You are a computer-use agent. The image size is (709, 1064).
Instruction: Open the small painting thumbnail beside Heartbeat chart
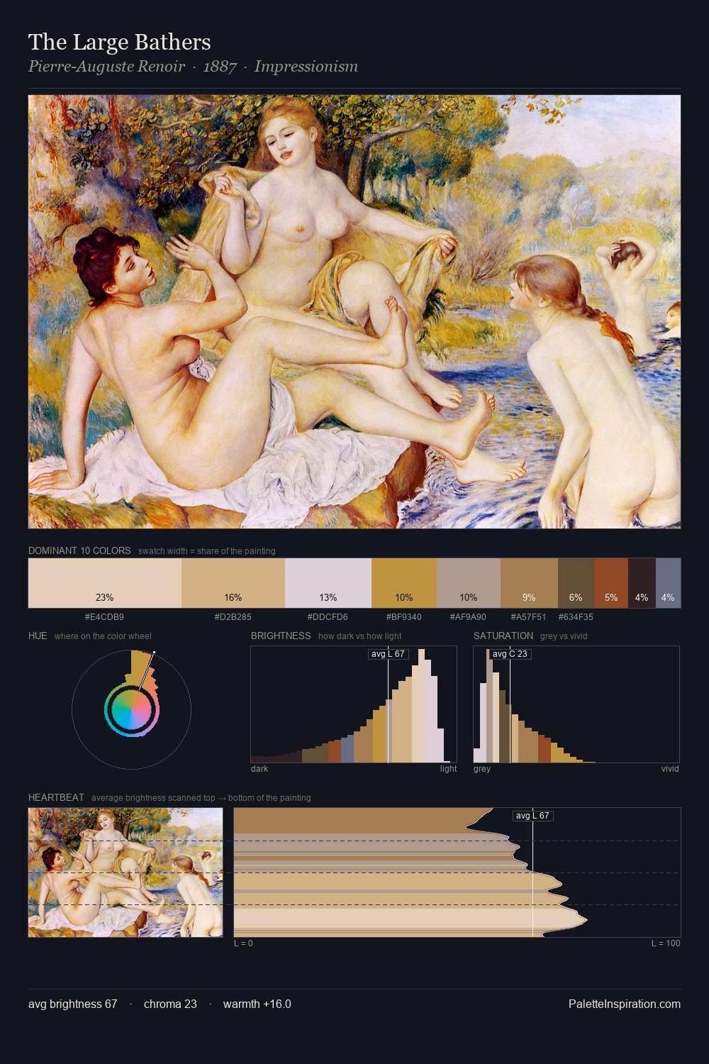[125, 872]
